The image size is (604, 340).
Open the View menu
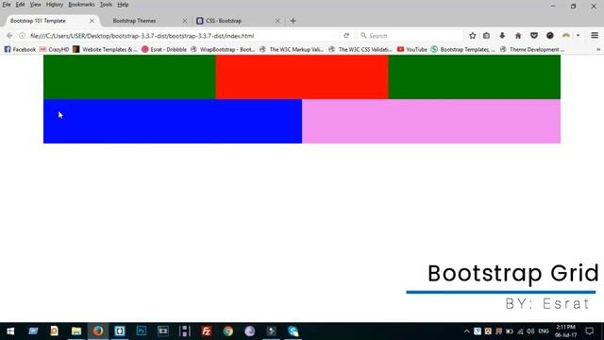click(x=36, y=5)
